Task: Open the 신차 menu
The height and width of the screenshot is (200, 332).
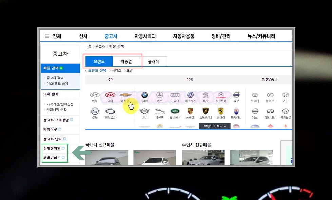Action: pyautogui.click(x=83, y=36)
